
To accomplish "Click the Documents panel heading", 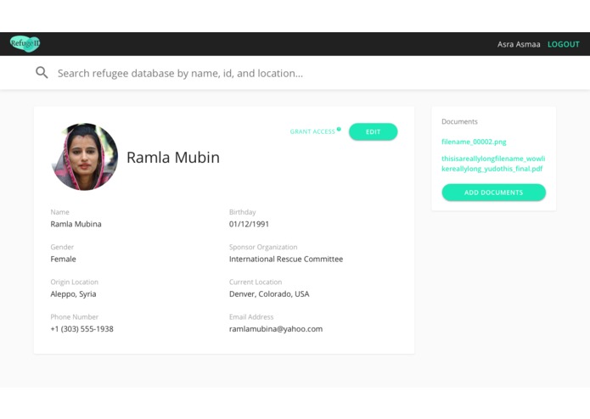I will [x=459, y=121].
